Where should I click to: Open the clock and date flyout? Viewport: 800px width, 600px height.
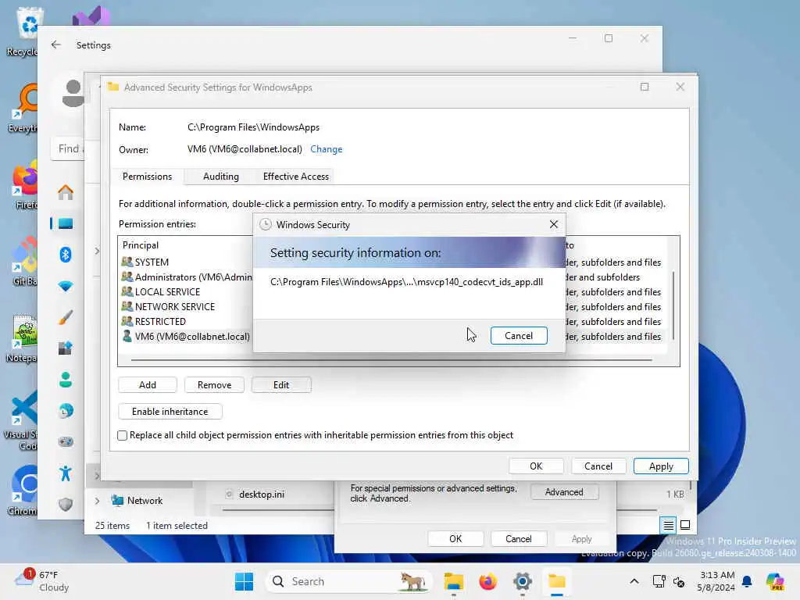click(716, 581)
